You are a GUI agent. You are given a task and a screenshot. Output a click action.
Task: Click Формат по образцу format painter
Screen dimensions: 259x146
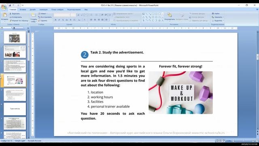click(x=19, y=21)
